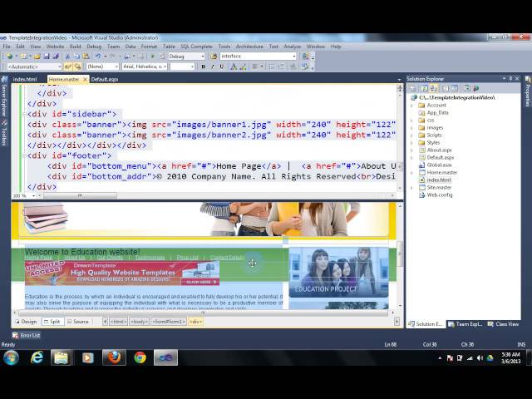Click Find in Files icon beside interface box
Viewport: 532px width, 399px height.
pyautogui.click(x=214, y=57)
